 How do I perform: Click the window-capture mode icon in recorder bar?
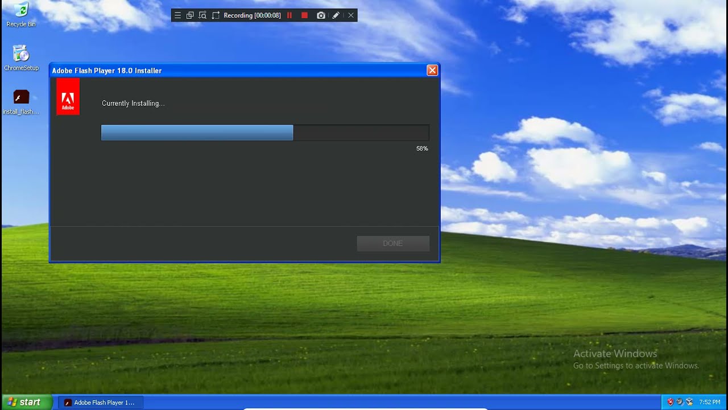click(190, 15)
